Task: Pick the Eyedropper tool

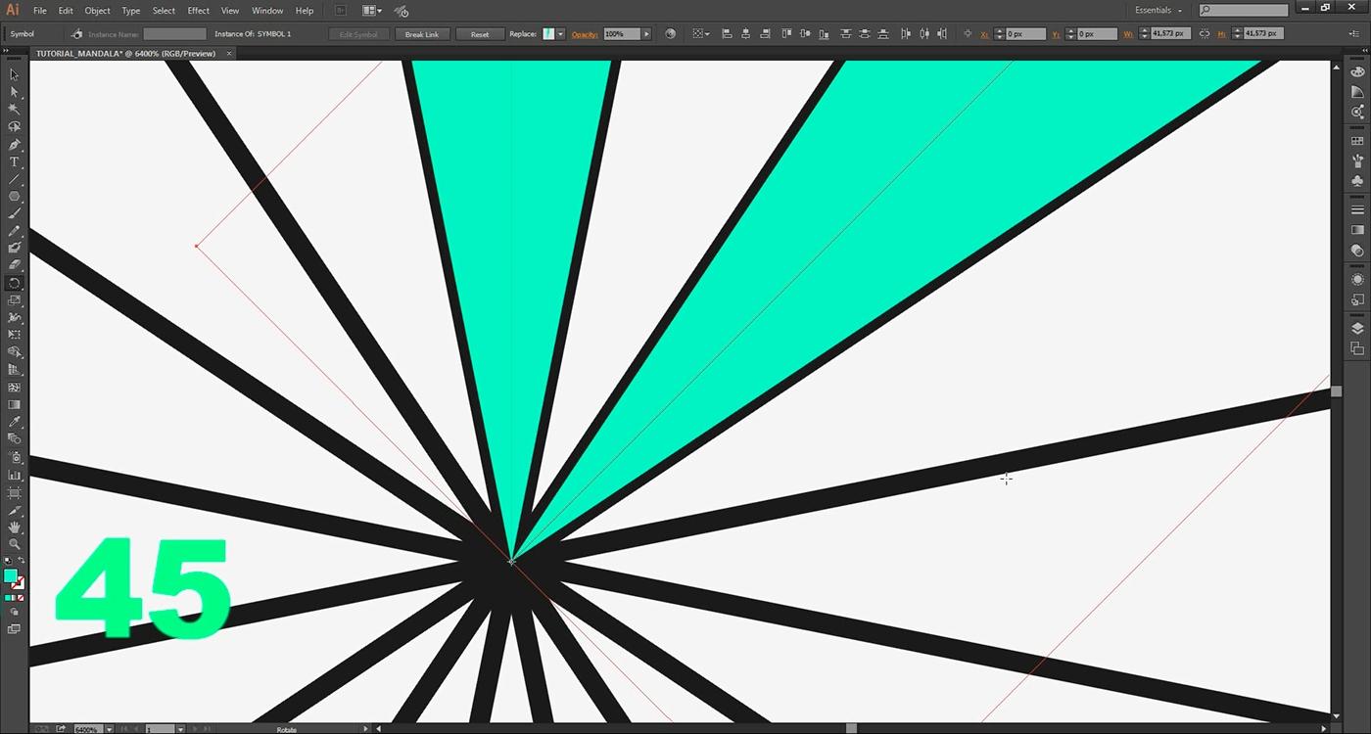Action: click(14, 422)
